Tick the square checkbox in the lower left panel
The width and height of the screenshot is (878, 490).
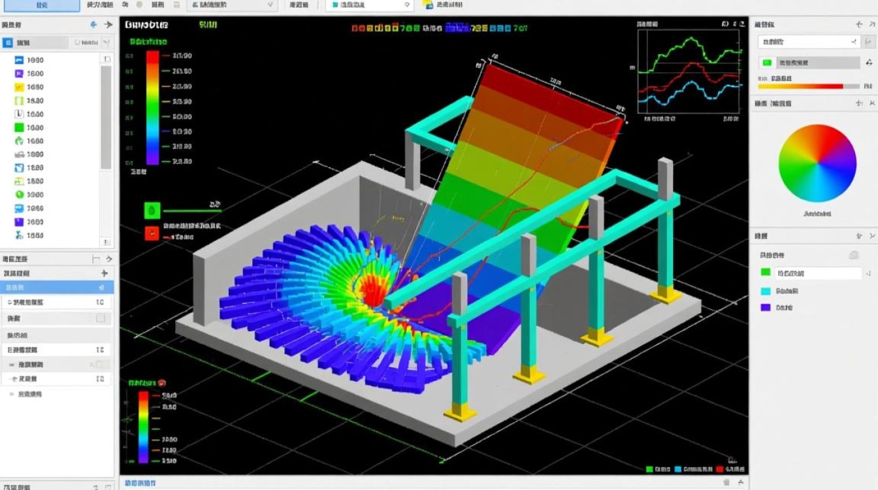[x=101, y=318]
